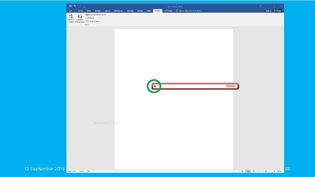Viewport: 315px width, 177px height.
Task: Collapse the ribbon with the small arrow
Action: (282, 25)
